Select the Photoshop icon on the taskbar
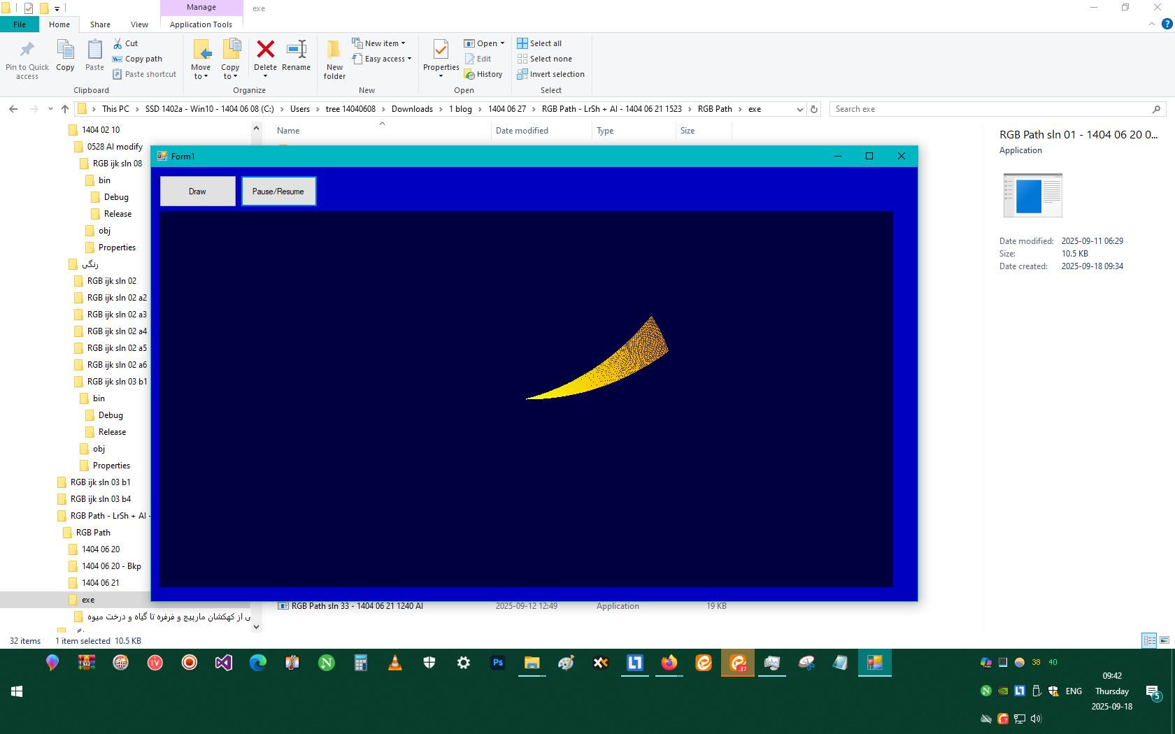The width and height of the screenshot is (1175, 734). tap(498, 663)
